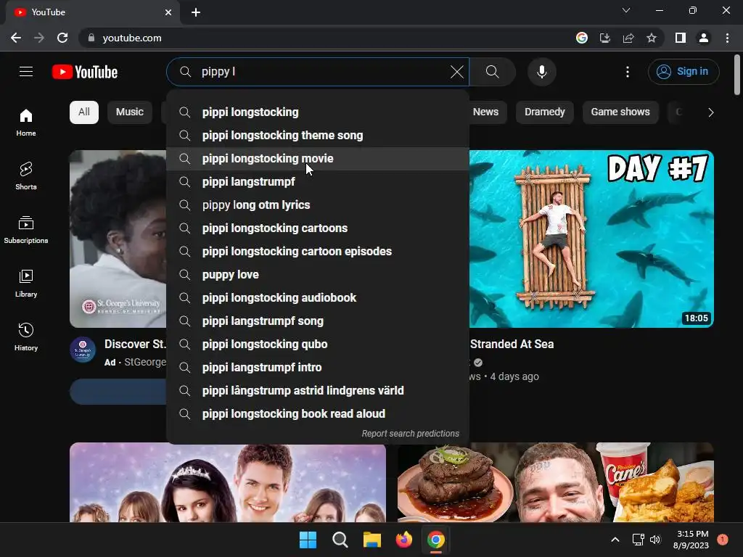The image size is (743, 557).
Task: Choose suggestion 'pippi langstrumpf song'
Action: pyautogui.click(x=318, y=321)
